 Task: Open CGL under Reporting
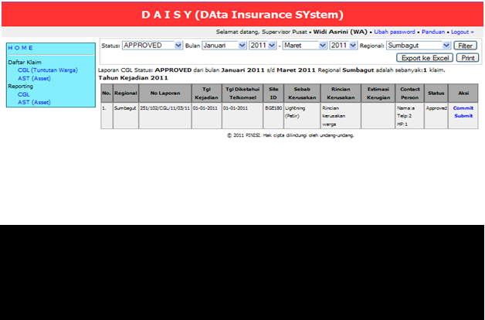23,94
